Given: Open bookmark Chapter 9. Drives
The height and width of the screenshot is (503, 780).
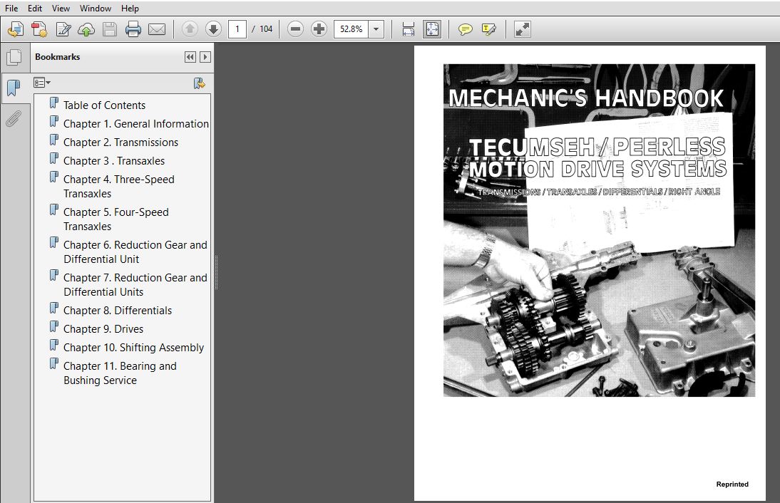Looking at the screenshot, I should 103,329.
